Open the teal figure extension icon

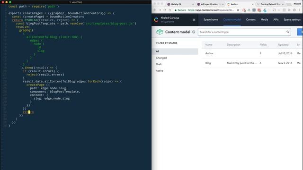[x=265, y=10]
